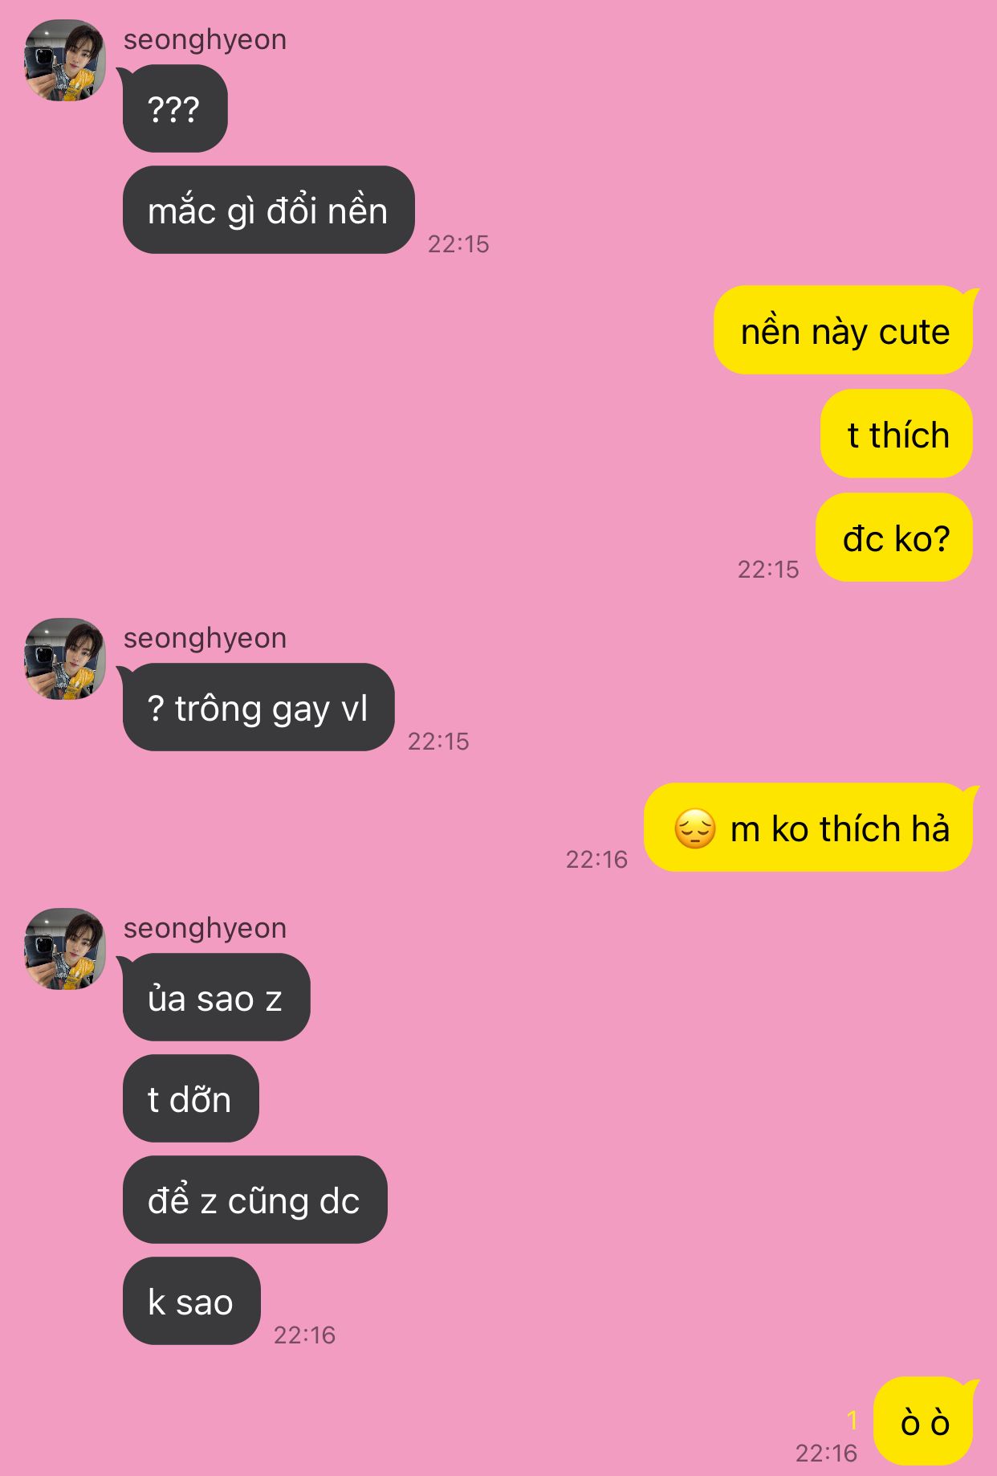Tap avatar beside 'ủa sao z' message

tap(65, 949)
